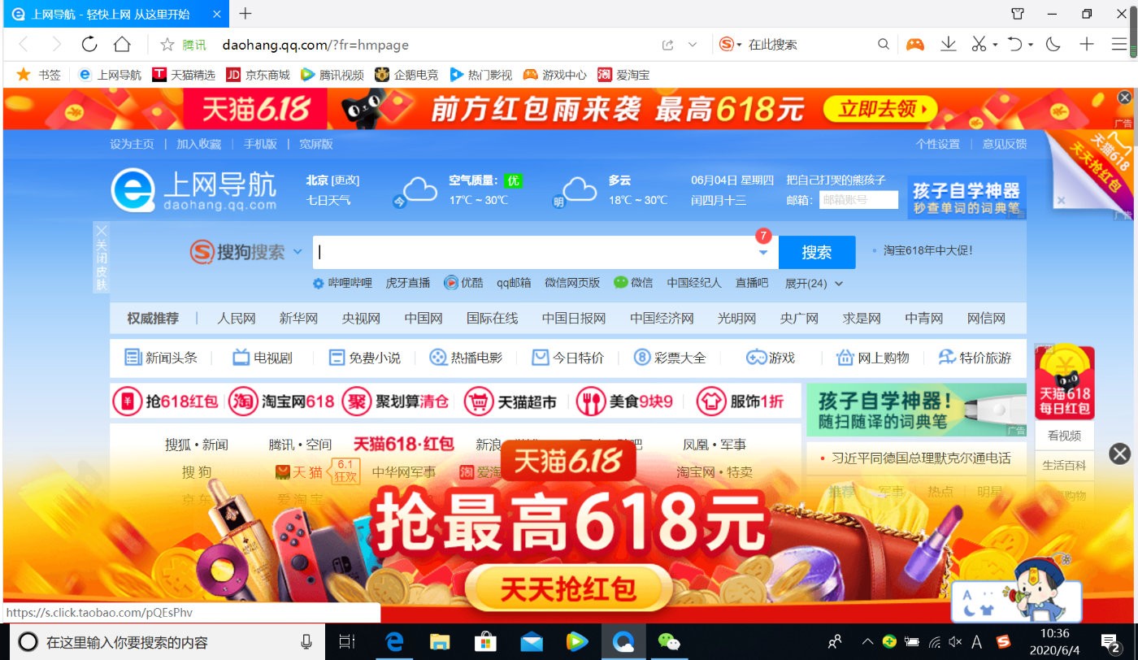Expand the address bar history dropdown chevron

693,46
